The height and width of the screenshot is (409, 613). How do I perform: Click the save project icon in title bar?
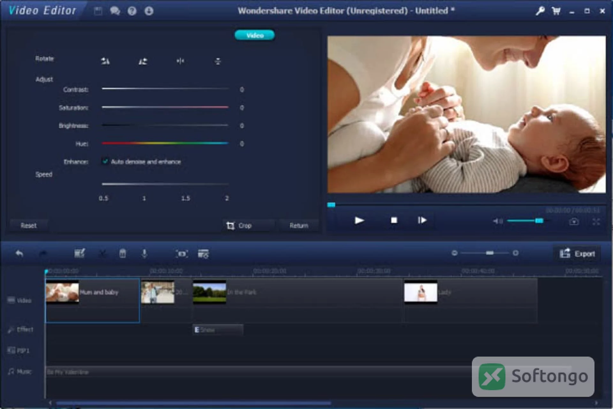[x=98, y=11]
